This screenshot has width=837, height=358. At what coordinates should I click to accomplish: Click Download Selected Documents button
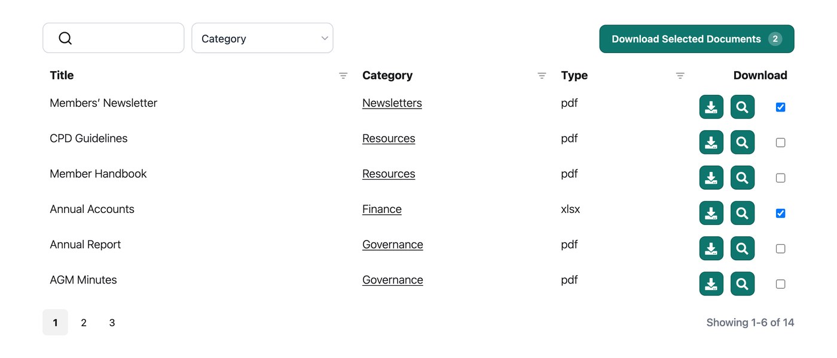click(x=697, y=39)
